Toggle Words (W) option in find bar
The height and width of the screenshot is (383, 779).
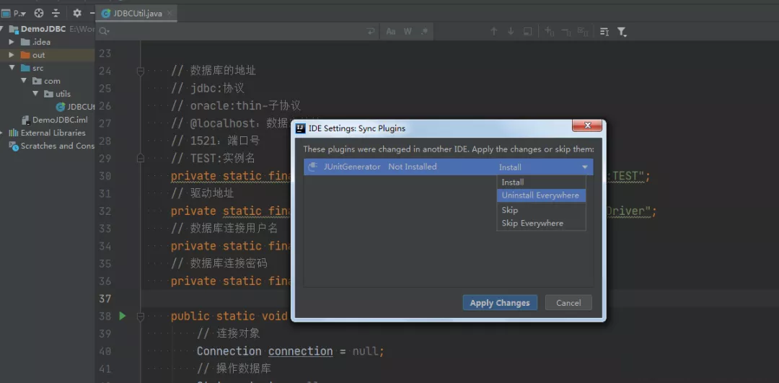(x=408, y=31)
